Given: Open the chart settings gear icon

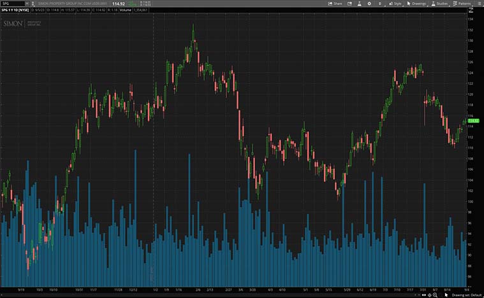Looking at the screenshot, I should pos(369,4).
